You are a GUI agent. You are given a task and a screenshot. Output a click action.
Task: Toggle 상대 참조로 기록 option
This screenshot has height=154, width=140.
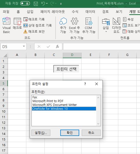(38, 25)
